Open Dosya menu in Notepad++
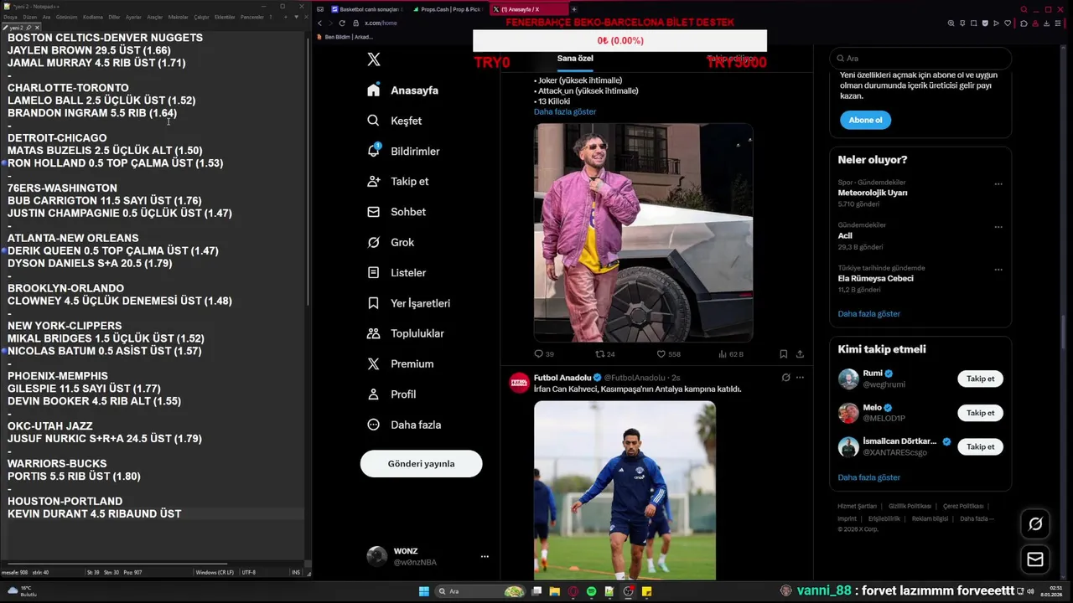Screen dimensions: 1073x603 pyautogui.click(x=10, y=17)
